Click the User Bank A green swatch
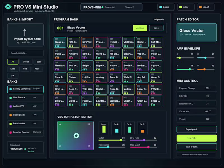 click(x=11, y=98)
